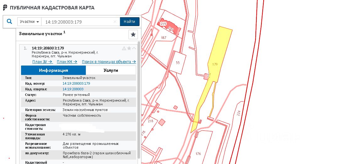Click the 252 label on the map
This screenshot has width=345, height=164.
click(209, 75)
